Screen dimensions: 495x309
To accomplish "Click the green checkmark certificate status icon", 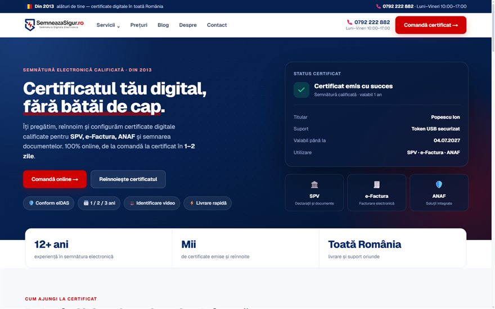I will [x=301, y=90].
